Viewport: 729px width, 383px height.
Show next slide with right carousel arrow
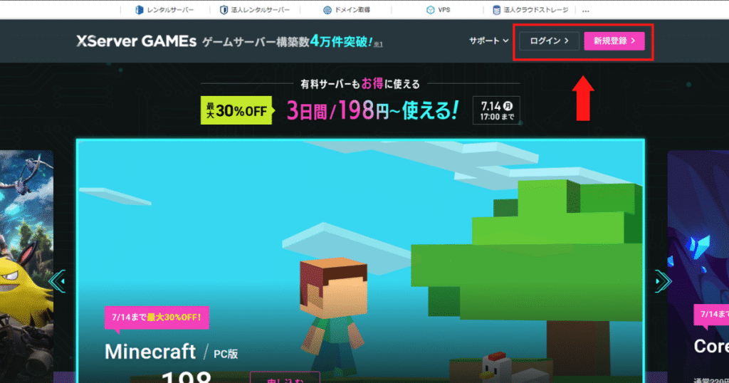[x=663, y=281]
